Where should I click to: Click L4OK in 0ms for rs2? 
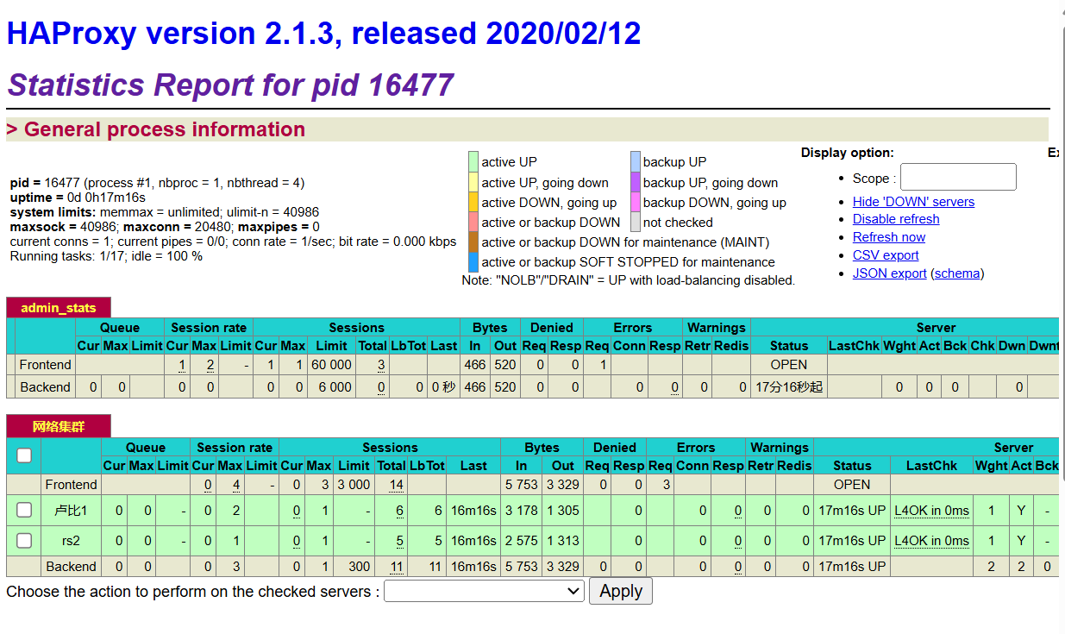[931, 541]
